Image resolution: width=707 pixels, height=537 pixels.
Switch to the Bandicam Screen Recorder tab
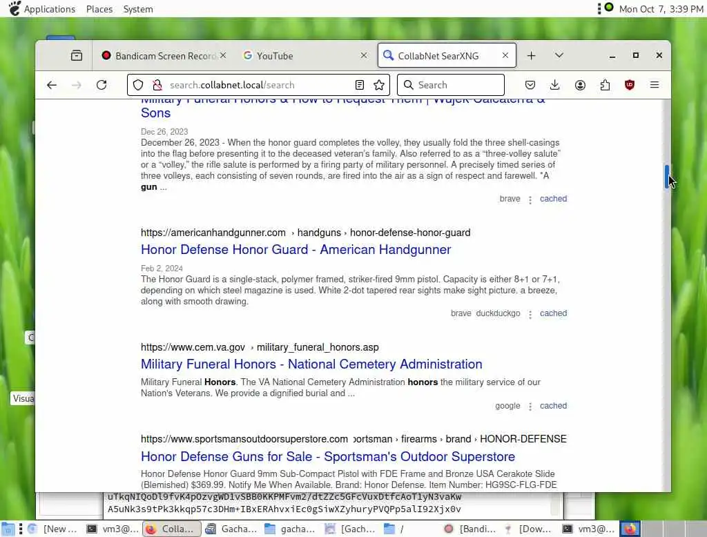point(165,55)
